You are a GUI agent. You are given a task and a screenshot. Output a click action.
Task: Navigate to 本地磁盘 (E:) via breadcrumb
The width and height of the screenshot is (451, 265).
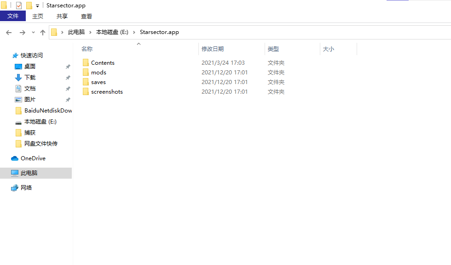111,32
